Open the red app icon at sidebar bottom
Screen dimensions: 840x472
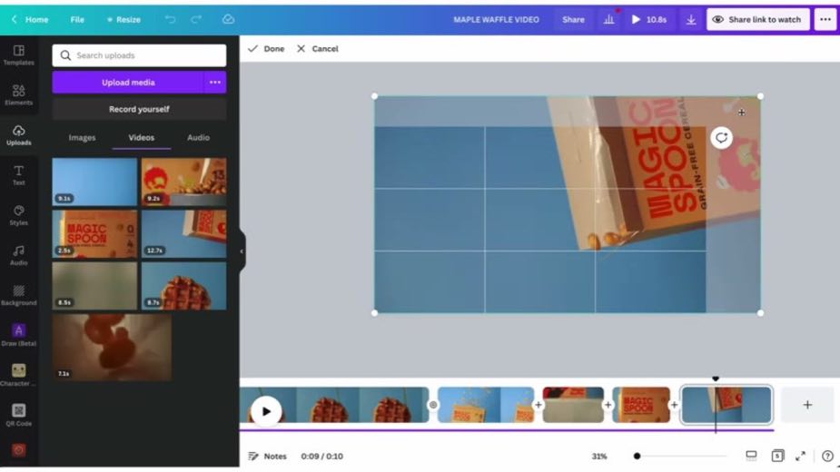point(19,450)
